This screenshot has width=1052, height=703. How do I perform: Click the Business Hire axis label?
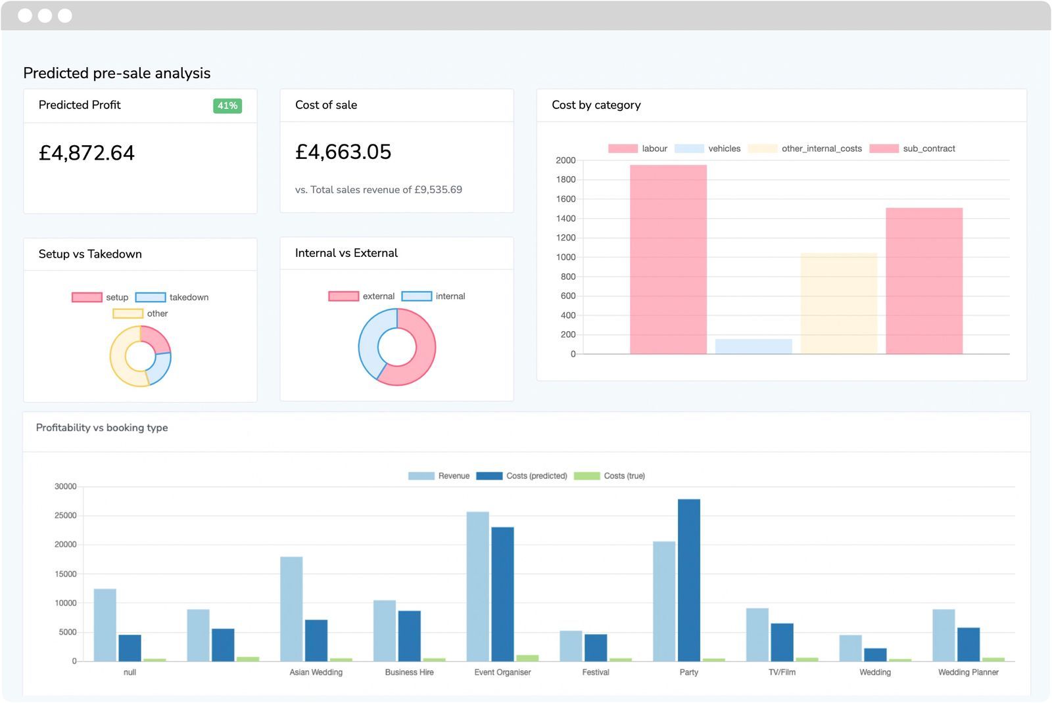(410, 672)
